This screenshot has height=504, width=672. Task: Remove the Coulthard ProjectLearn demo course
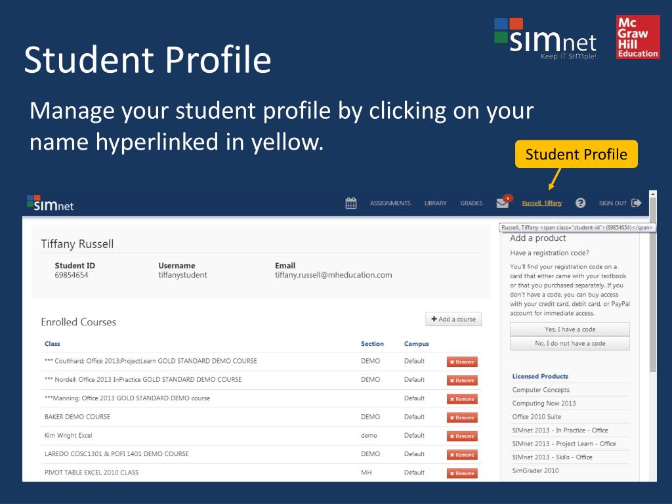[462, 362]
